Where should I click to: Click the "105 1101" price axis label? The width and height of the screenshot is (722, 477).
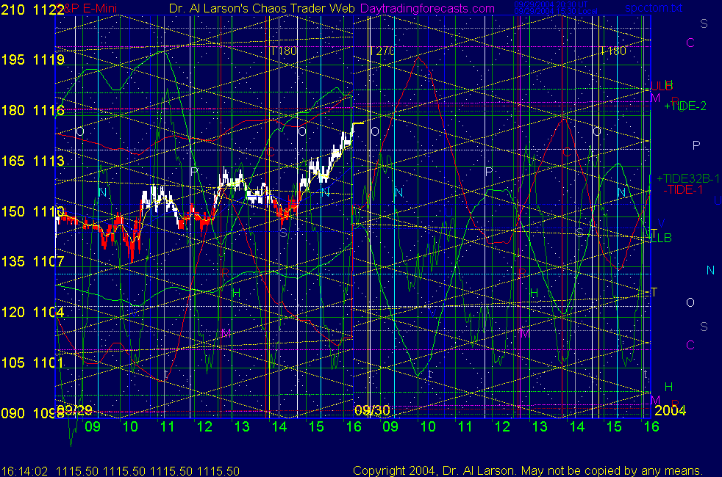click(x=32, y=363)
